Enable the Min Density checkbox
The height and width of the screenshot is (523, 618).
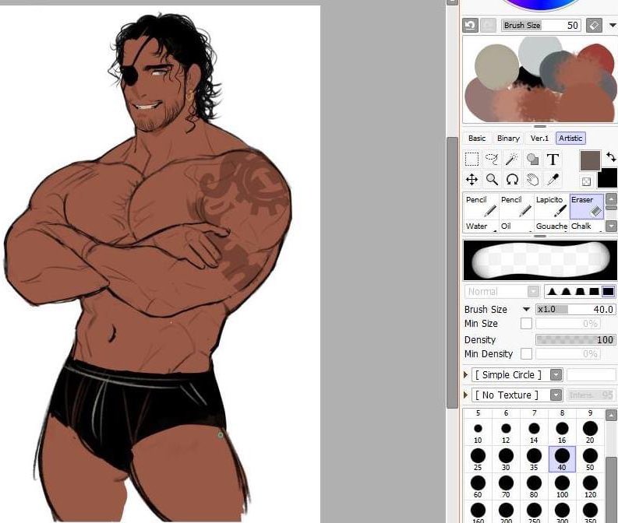[x=526, y=354]
